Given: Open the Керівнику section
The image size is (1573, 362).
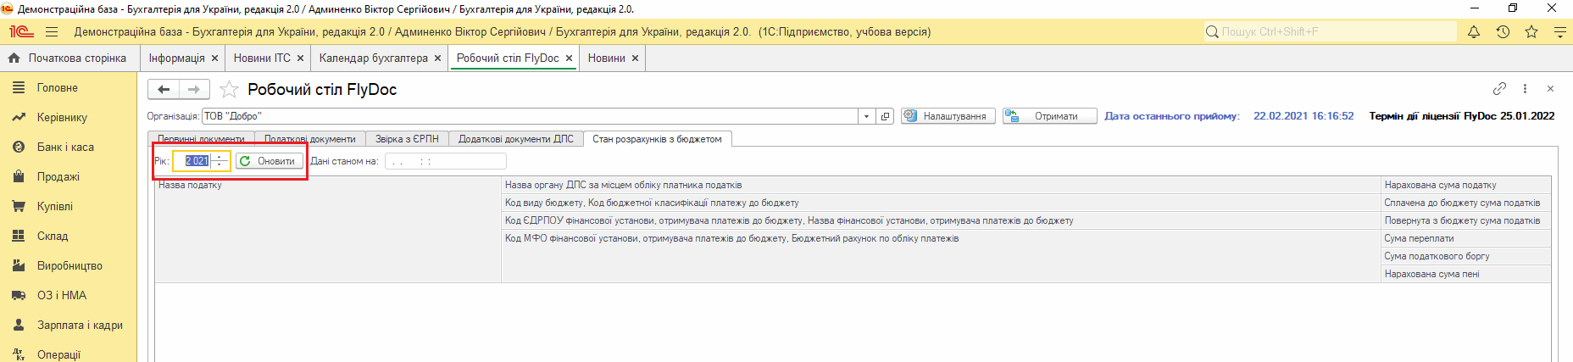Looking at the screenshot, I should 69,118.
